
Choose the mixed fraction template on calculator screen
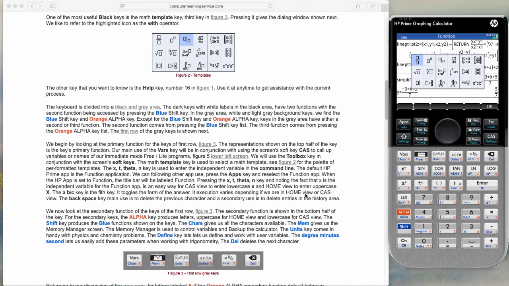pos(429,83)
